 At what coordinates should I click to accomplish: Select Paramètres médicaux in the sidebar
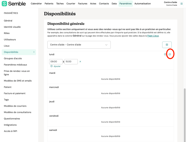(x=15, y=65)
